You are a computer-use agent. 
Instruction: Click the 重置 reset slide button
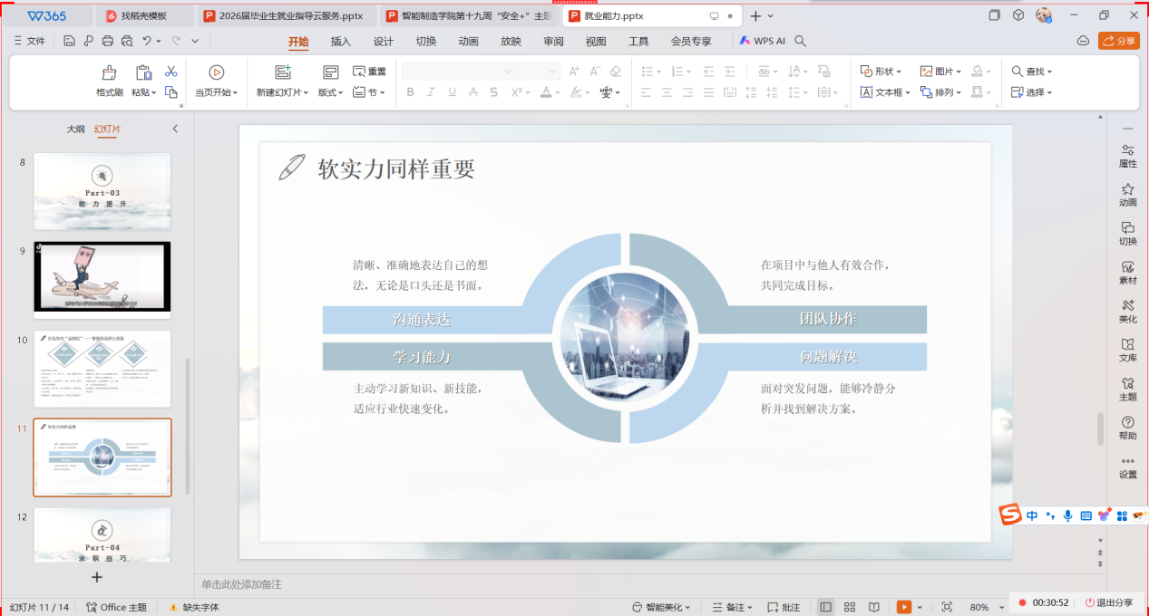pyautogui.click(x=369, y=72)
